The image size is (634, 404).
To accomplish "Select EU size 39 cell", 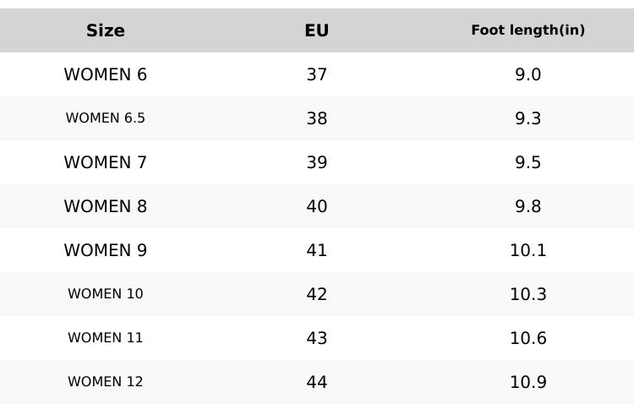I will [316, 162].
